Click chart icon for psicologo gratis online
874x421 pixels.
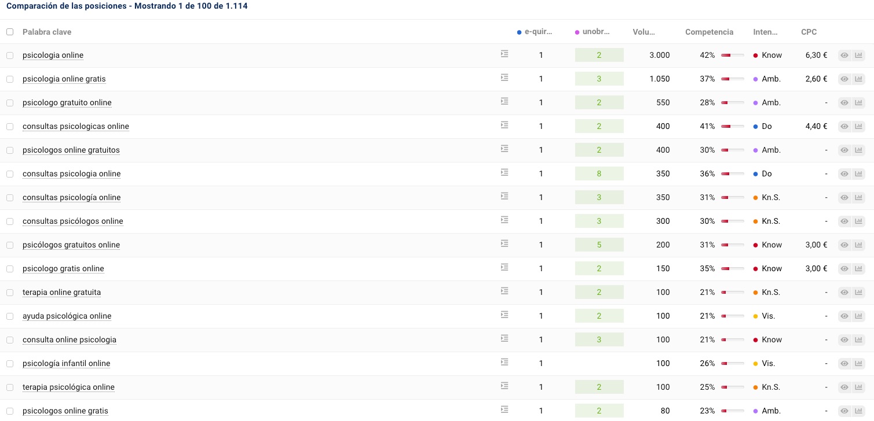pyautogui.click(x=858, y=269)
